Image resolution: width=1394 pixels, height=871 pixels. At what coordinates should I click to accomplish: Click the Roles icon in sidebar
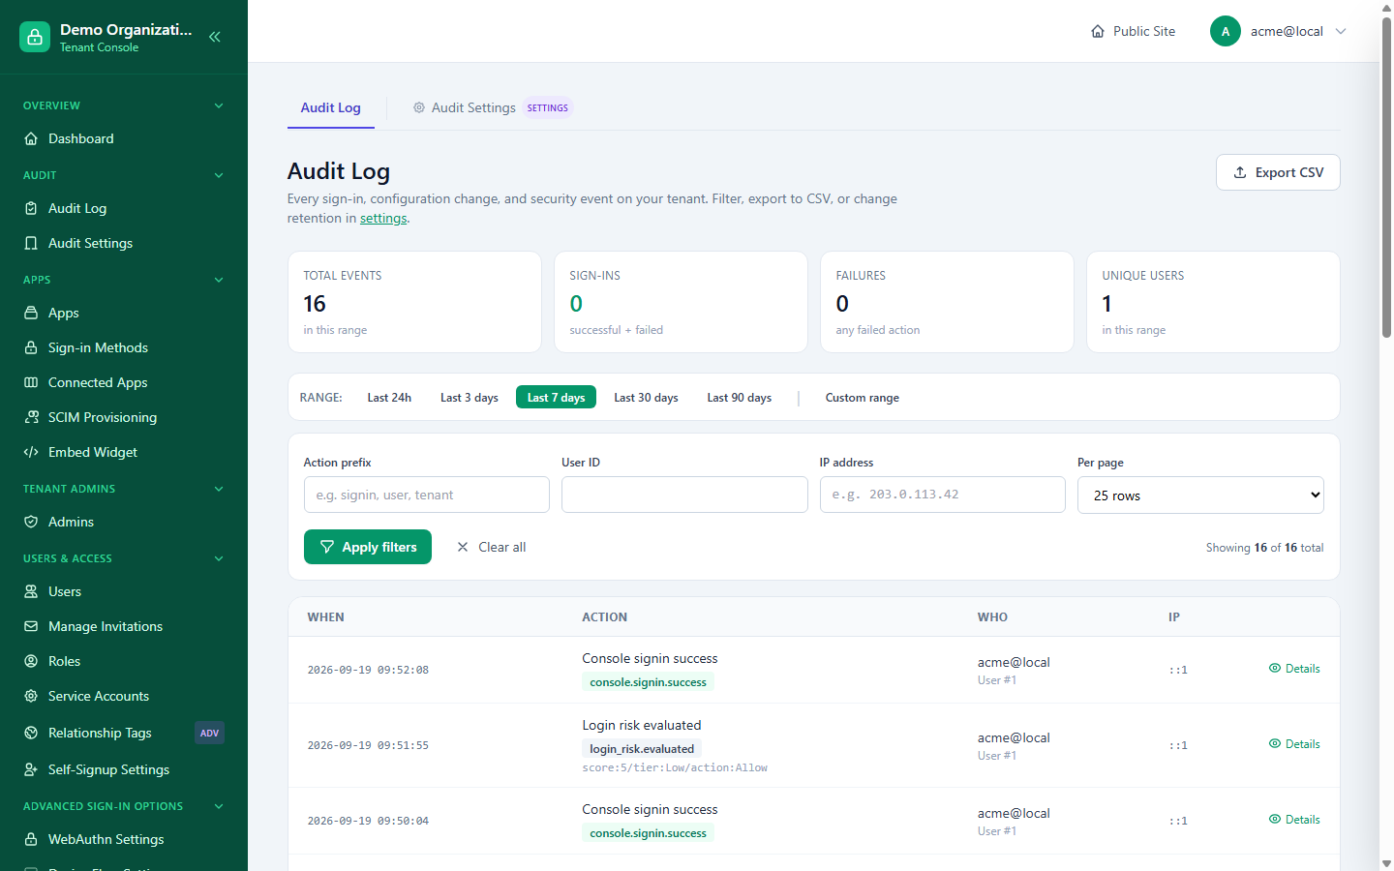(x=31, y=661)
